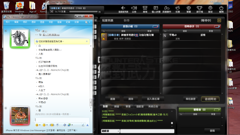Viewport: 240px width, 135px height.
Task: Open the clan shield icon
Action: (x=189, y=9)
